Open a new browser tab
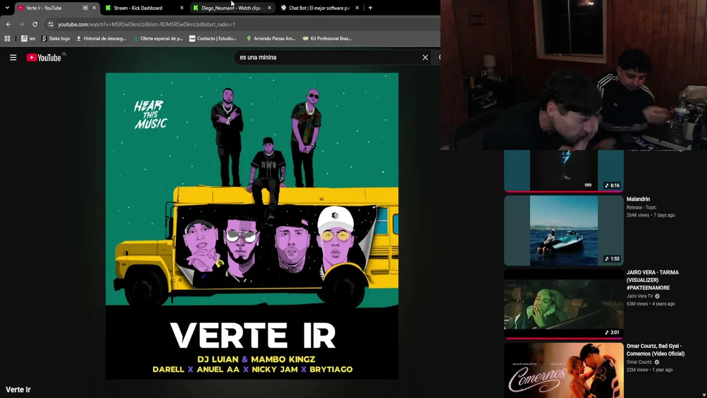Image resolution: width=707 pixels, height=398 pixels. [x=370, y=8]
